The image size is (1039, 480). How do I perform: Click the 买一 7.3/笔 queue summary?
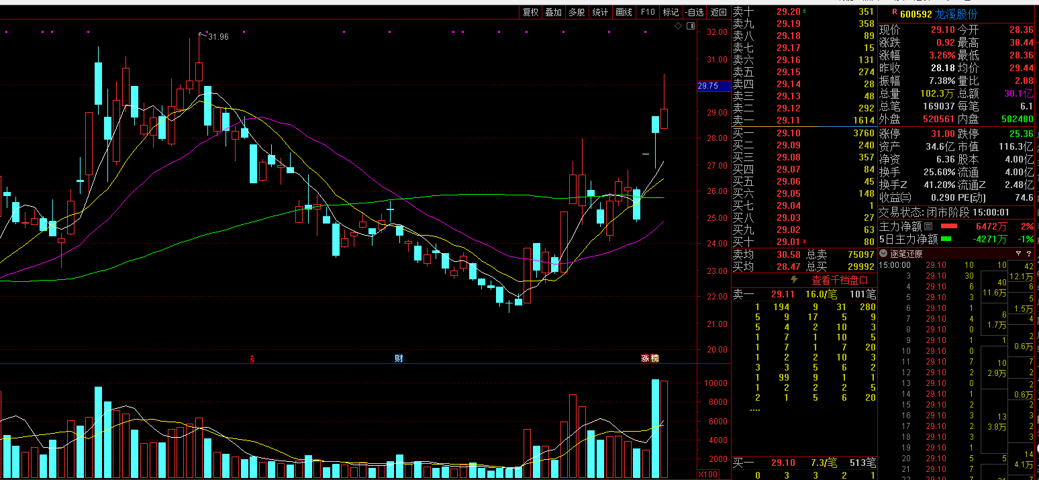click(824, 463)
